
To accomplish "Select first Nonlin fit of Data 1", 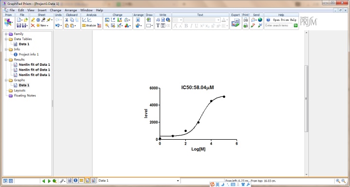I will click(35, 65).
